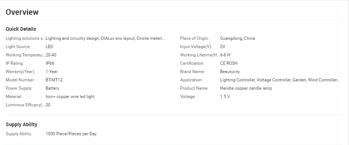This screenshot has width=349, height=145.
Task: Click the truncated Application value list
Action: click(x=280, y=80)
